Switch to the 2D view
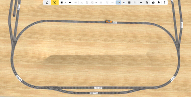The image size is (191, 97). pos(124,3)
